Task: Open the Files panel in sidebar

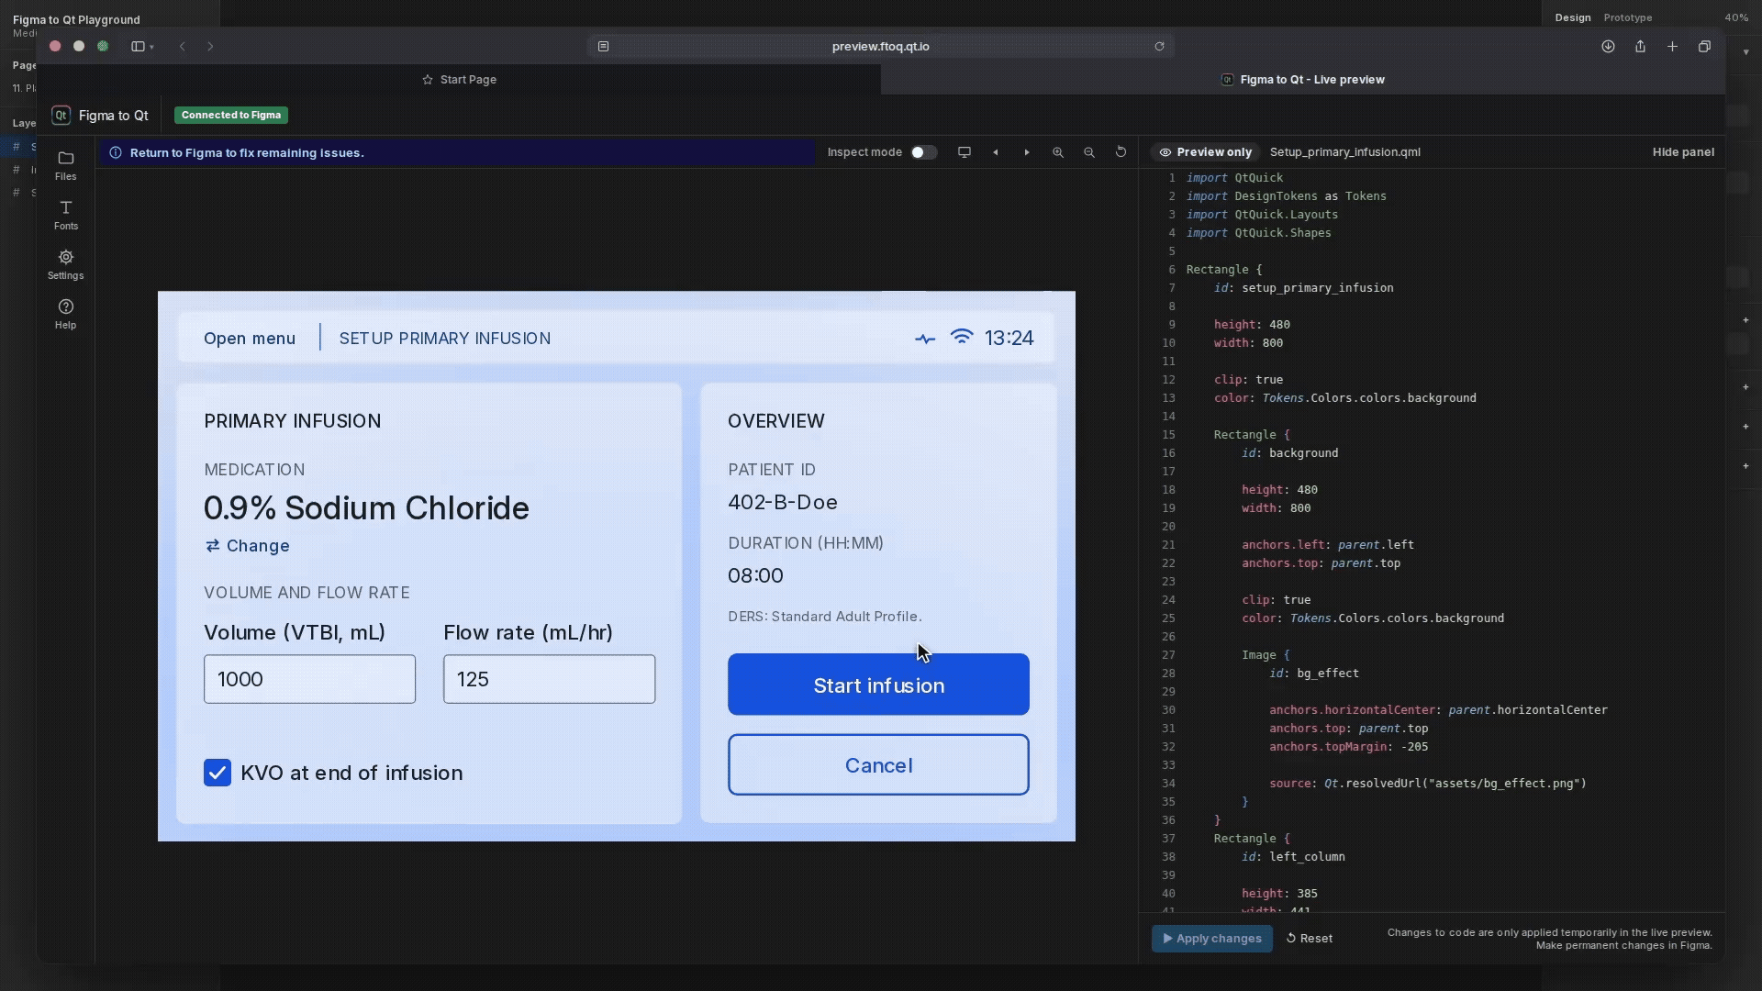Action: [x=65, y=166]
